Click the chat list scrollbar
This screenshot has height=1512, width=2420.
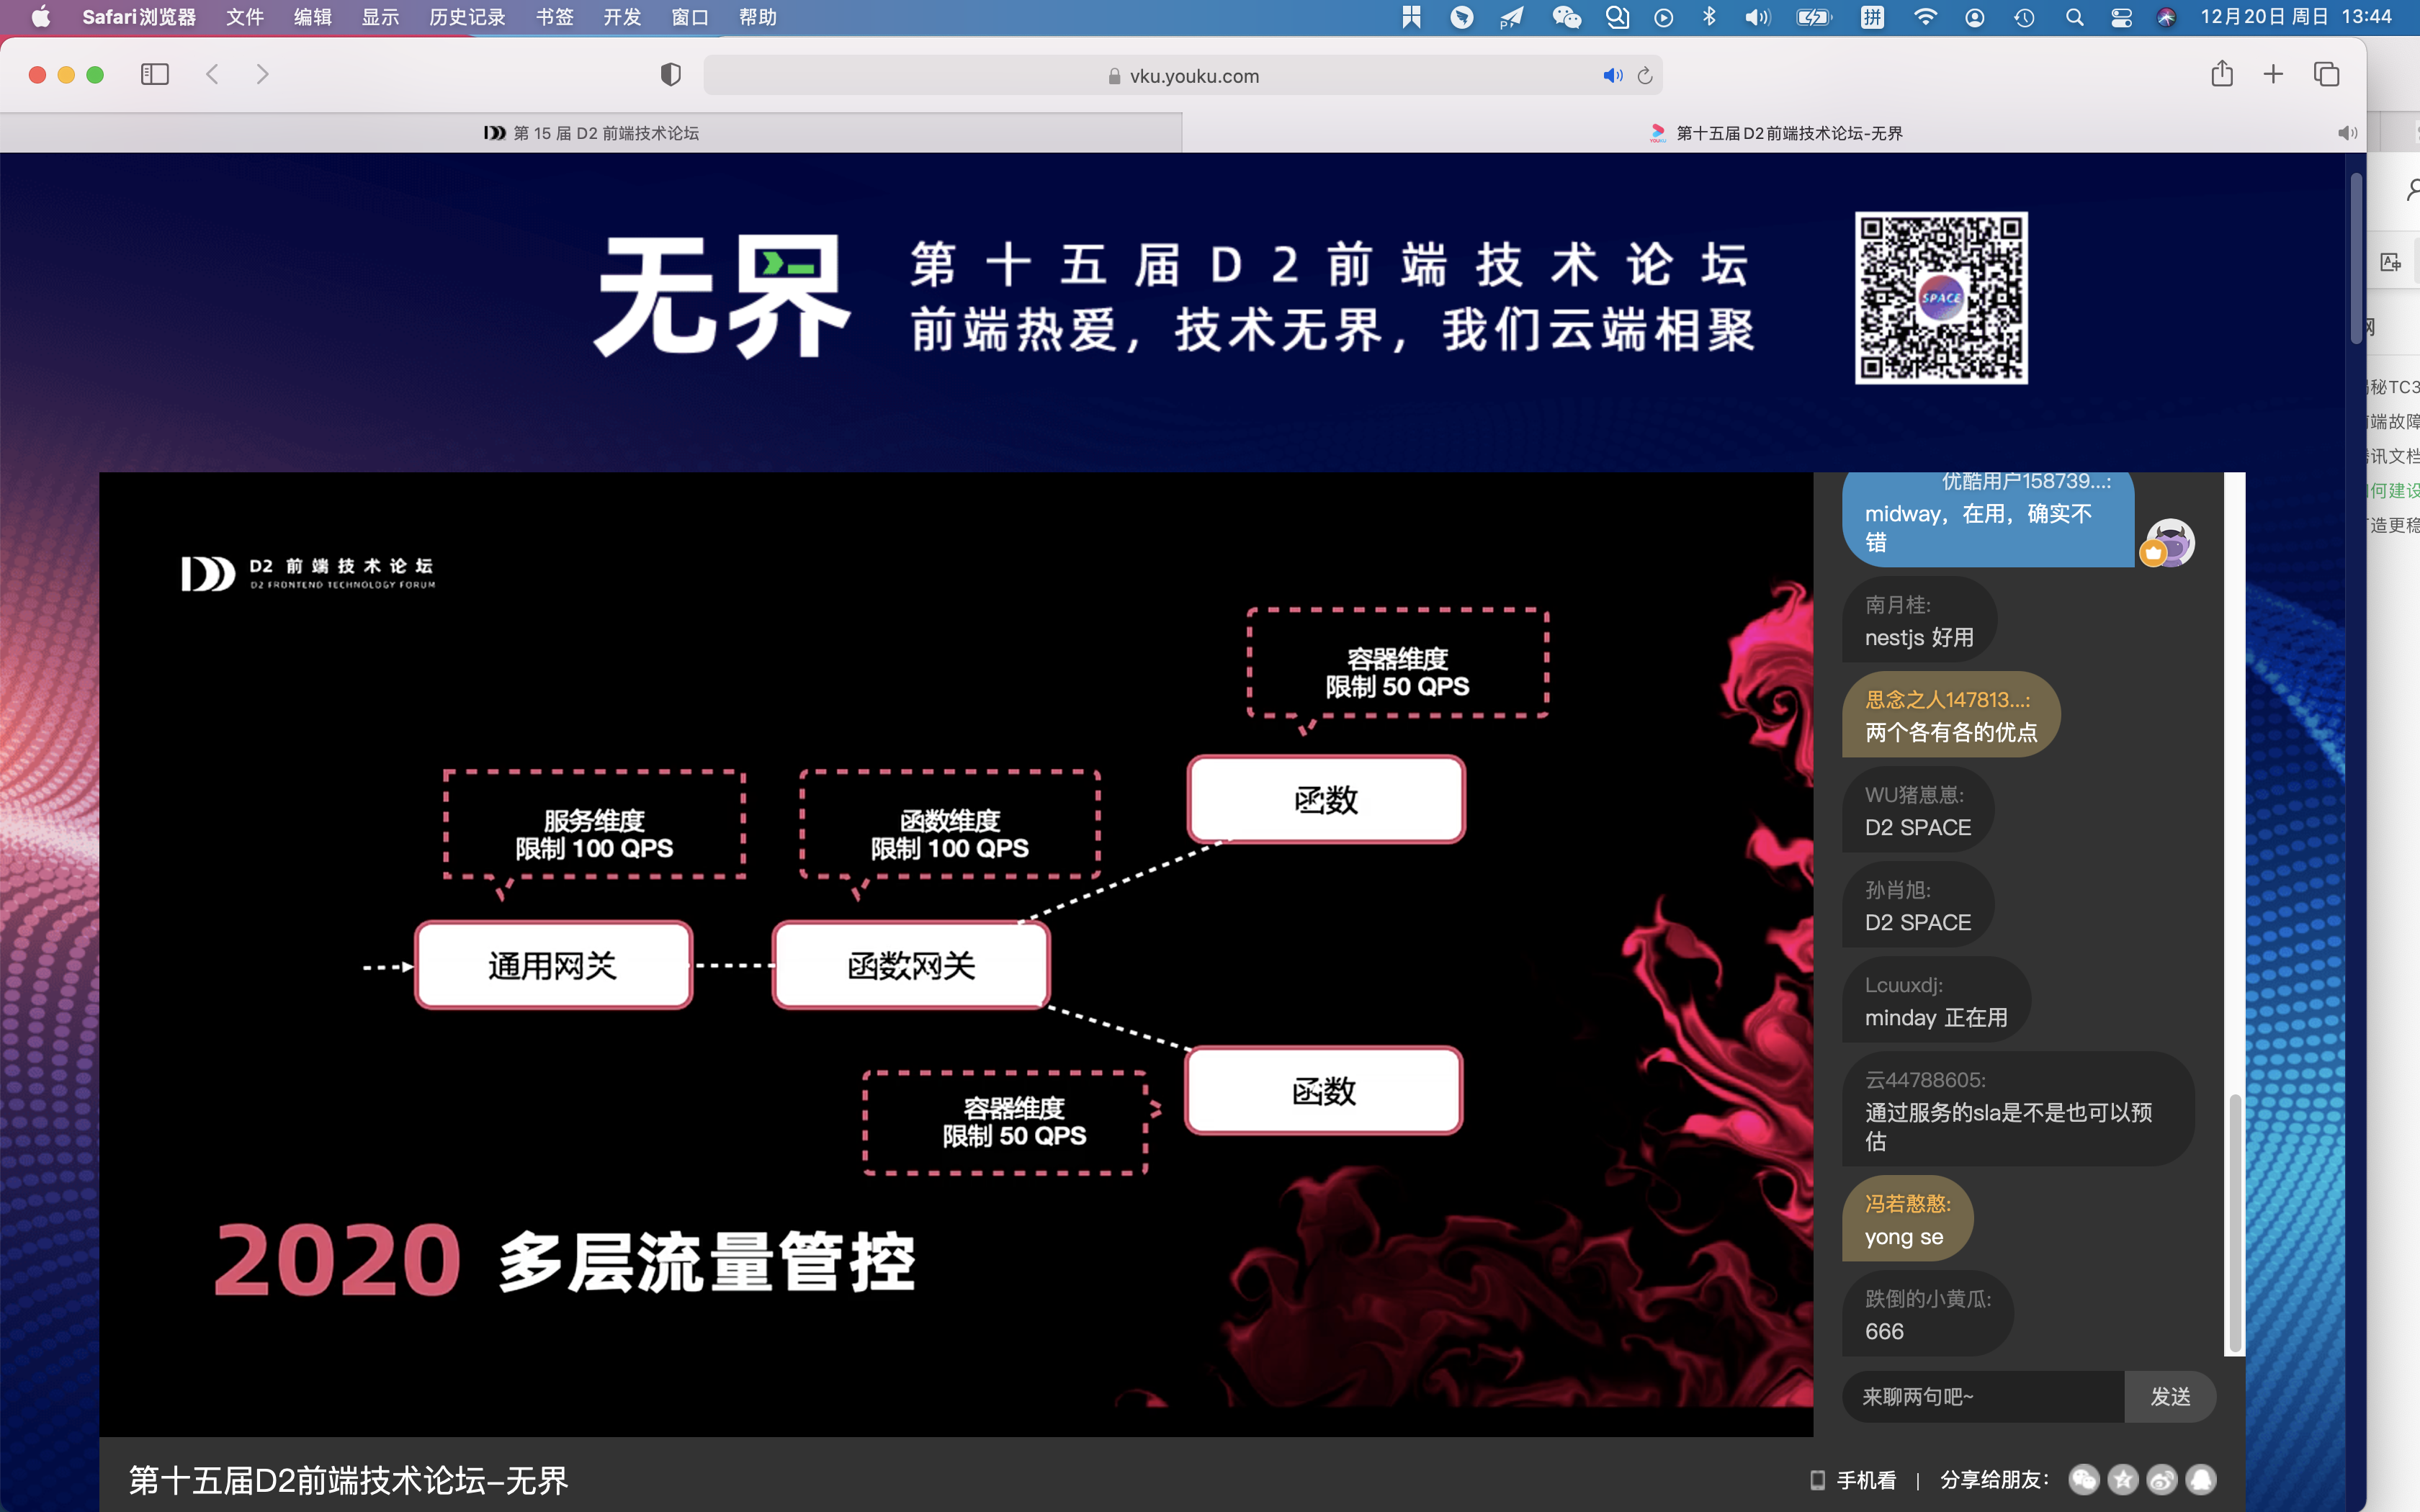tap(2234, 1224)
